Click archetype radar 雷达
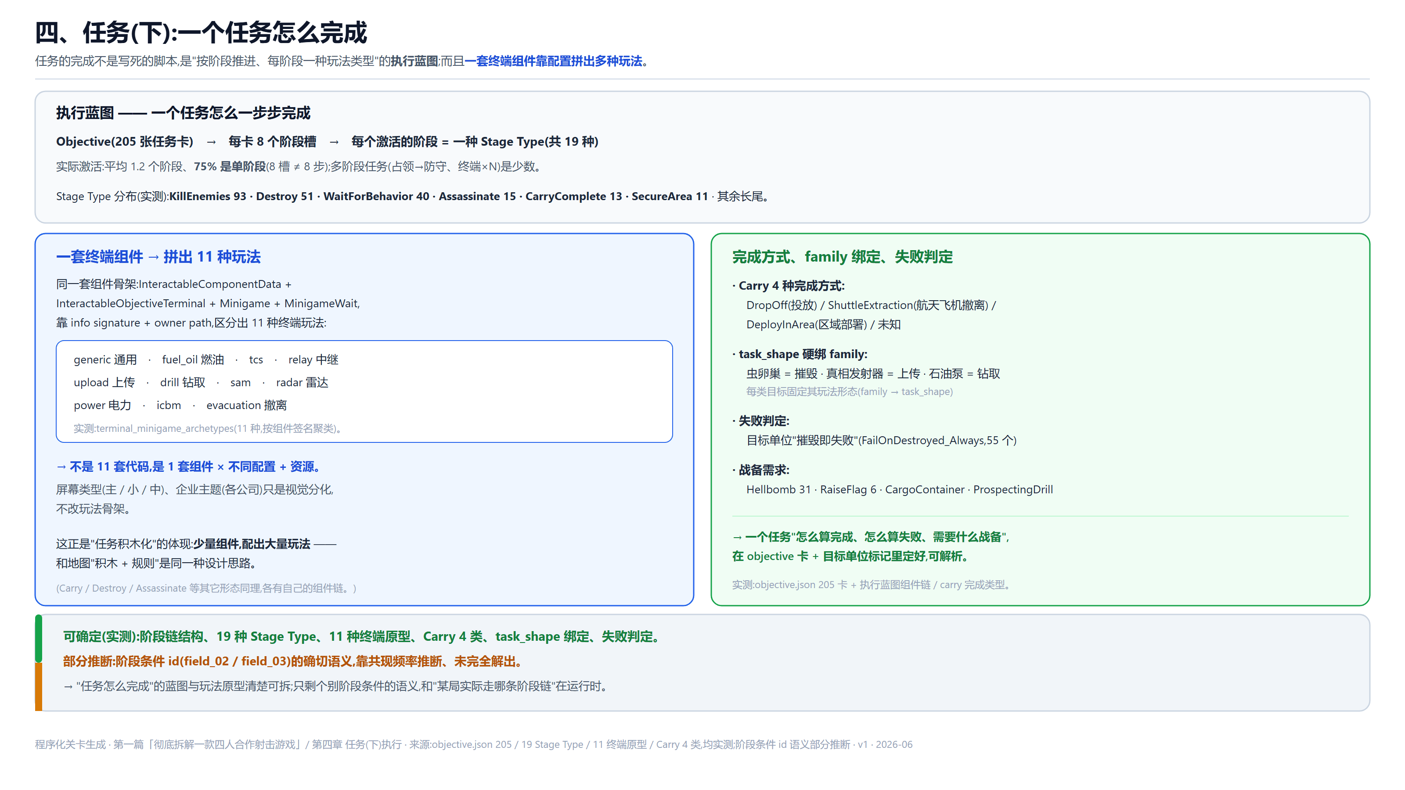 pos(302,383)
